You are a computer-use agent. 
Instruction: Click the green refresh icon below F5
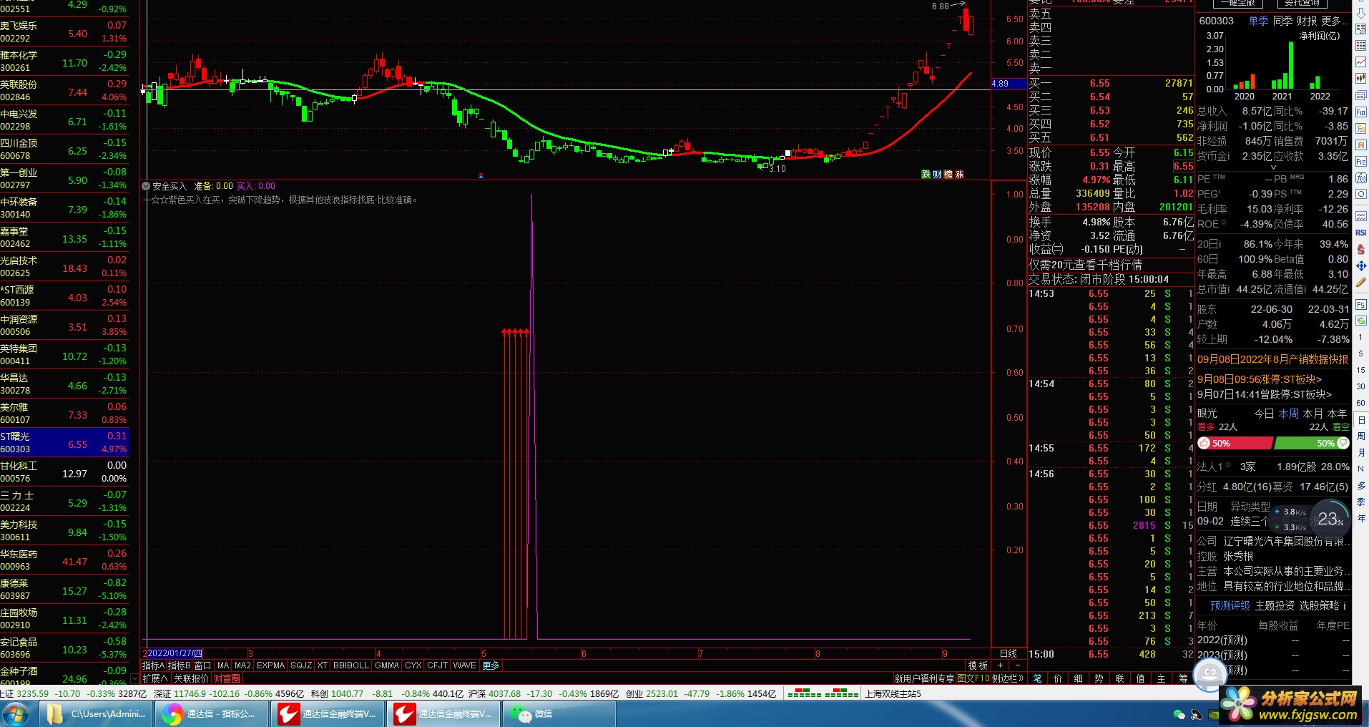[x=1360, y=321]
